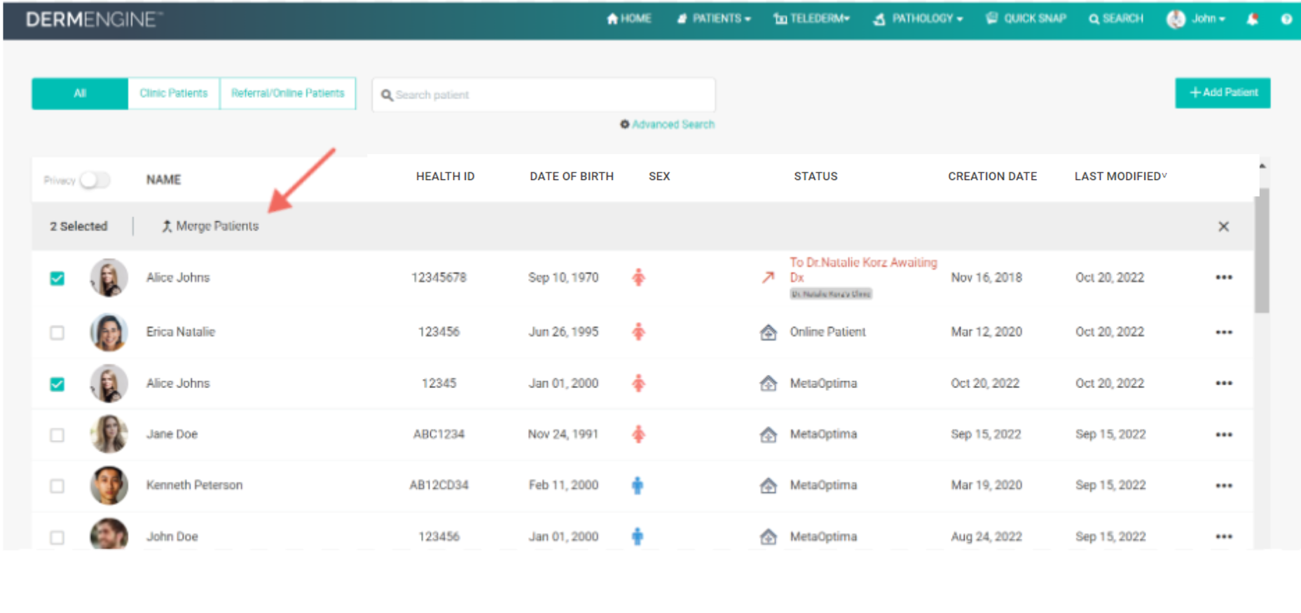Open more options for Erica Natalie

[1224, 332]
